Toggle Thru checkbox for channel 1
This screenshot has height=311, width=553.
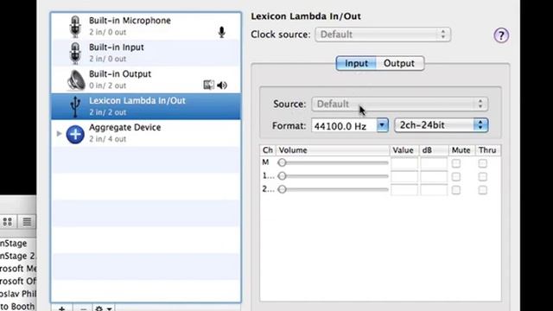482,176
